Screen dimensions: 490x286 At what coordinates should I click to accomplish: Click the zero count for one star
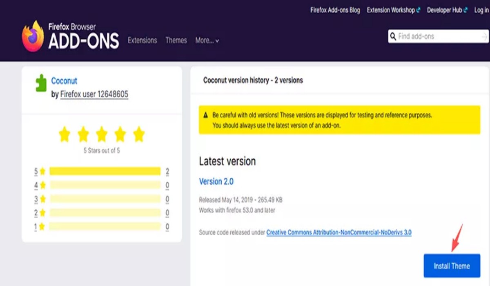(x=167, y=227)
